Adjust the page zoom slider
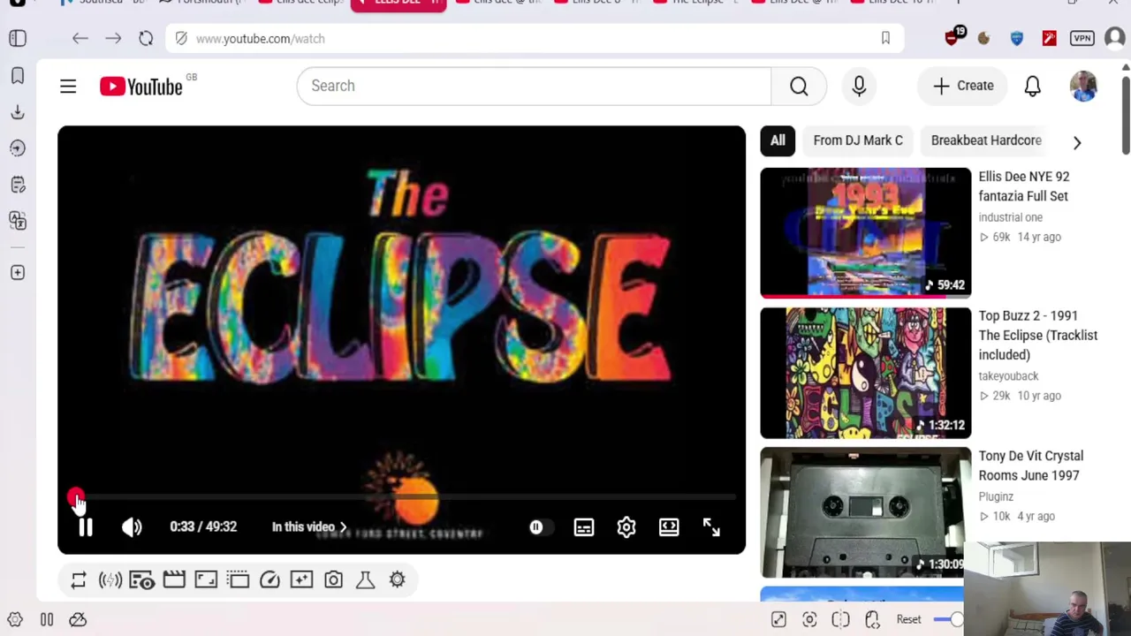 tap(949, 620)
